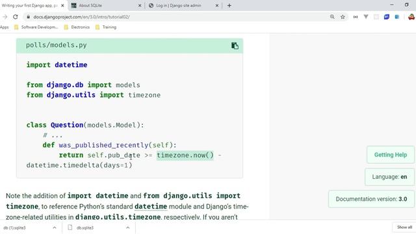This screenshot has width=416, height=234.
Task: Open the zoom magnifier in address bar
Action: pyautogui.click(x=332, y=17)
